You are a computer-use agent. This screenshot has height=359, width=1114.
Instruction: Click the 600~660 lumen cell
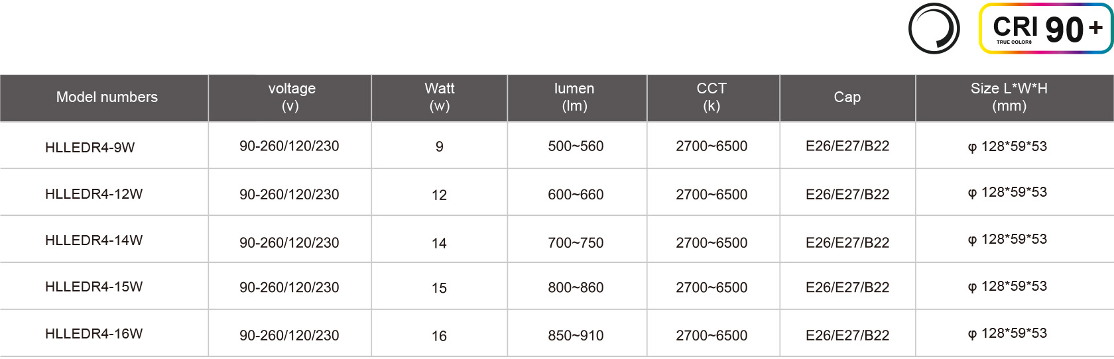tap(576, 195)
